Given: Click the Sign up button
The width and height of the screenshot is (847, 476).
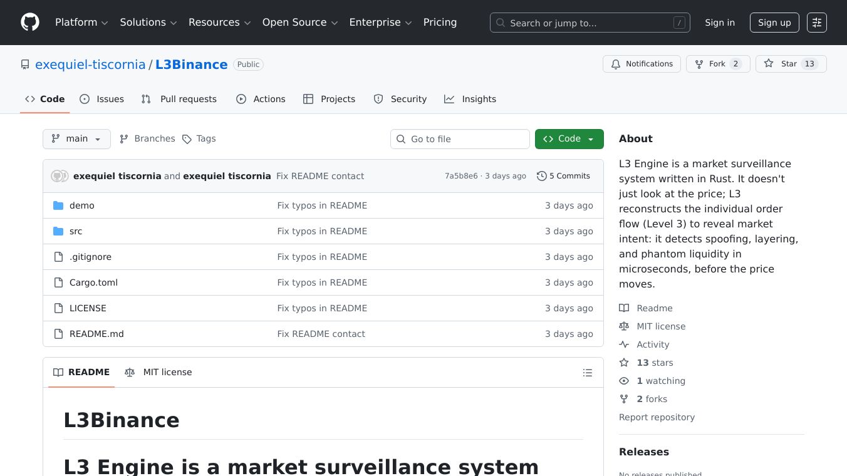Looking at the screenshot, I should click(x=774, y=22).
